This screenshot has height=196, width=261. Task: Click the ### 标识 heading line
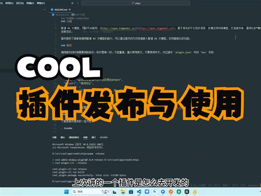(x=66, y=45)
